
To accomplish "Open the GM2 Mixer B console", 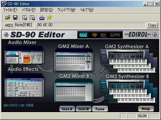I will 74,90.
